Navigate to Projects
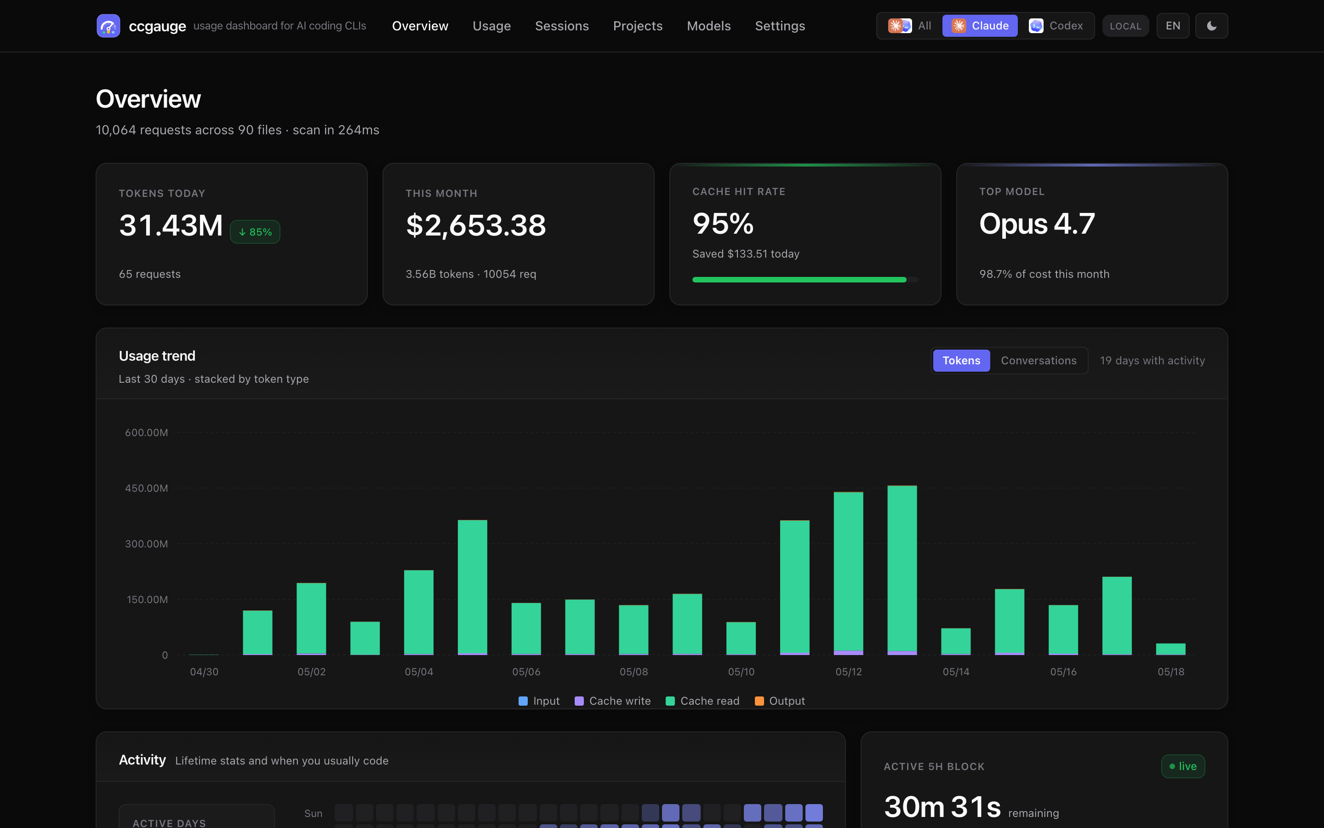 coord(637,26)
